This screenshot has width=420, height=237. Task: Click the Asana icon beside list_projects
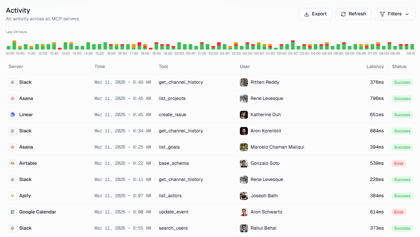(x=12, y=98)
